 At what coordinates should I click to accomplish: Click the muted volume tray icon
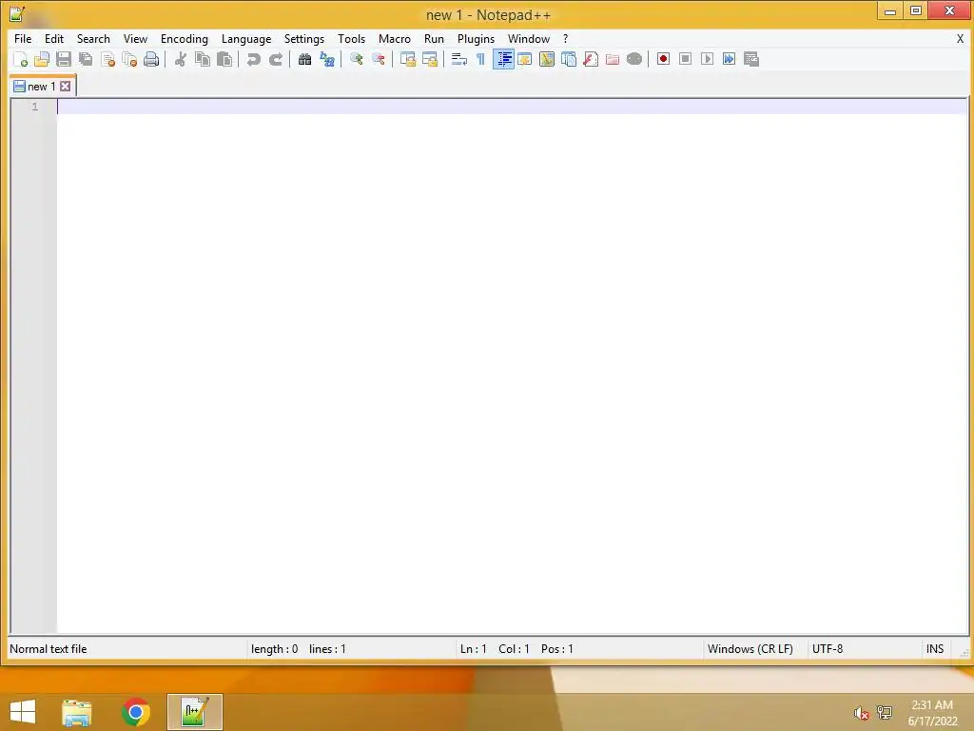(x=861, y=713)
